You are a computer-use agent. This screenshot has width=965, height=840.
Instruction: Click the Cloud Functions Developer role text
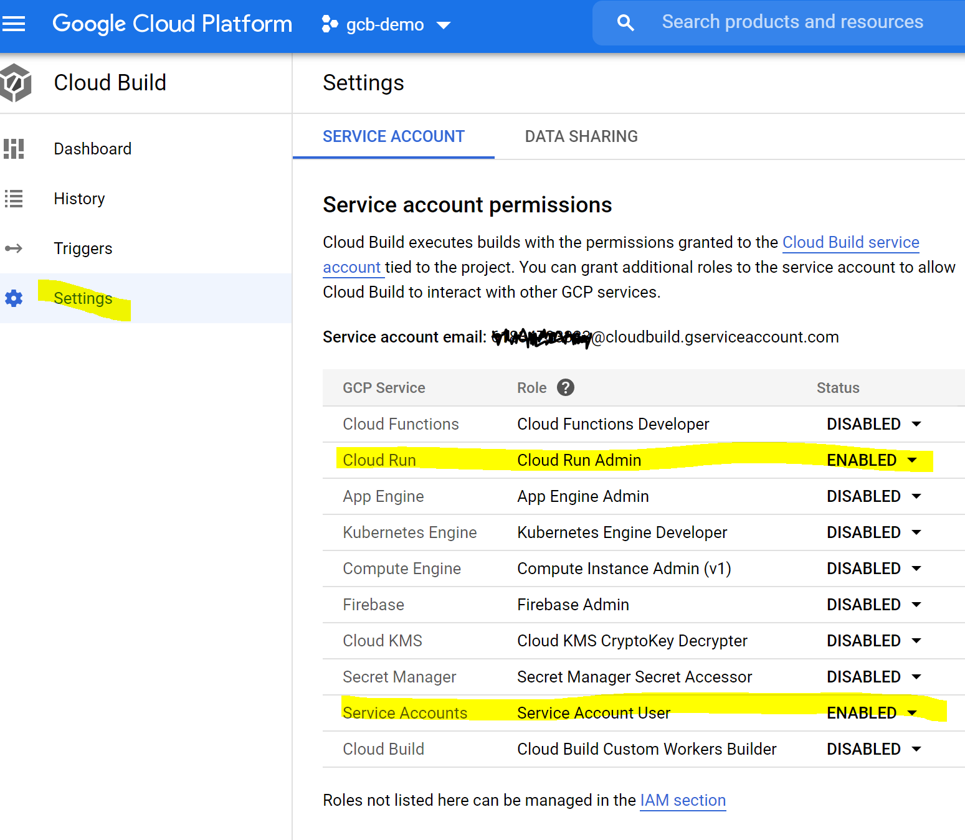tap(613, 424)
